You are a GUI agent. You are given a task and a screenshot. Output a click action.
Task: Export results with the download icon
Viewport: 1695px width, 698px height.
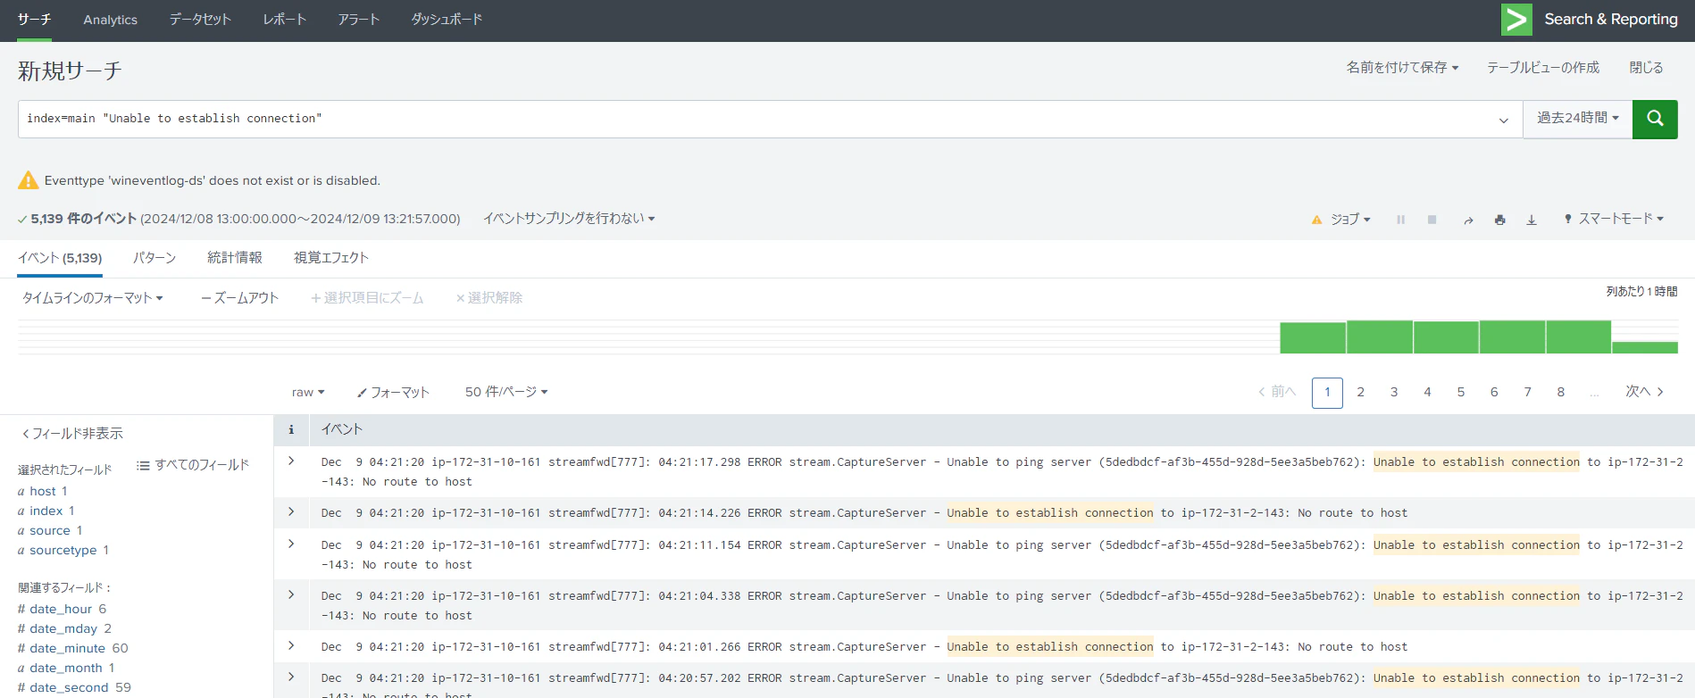click(1532, 220)
